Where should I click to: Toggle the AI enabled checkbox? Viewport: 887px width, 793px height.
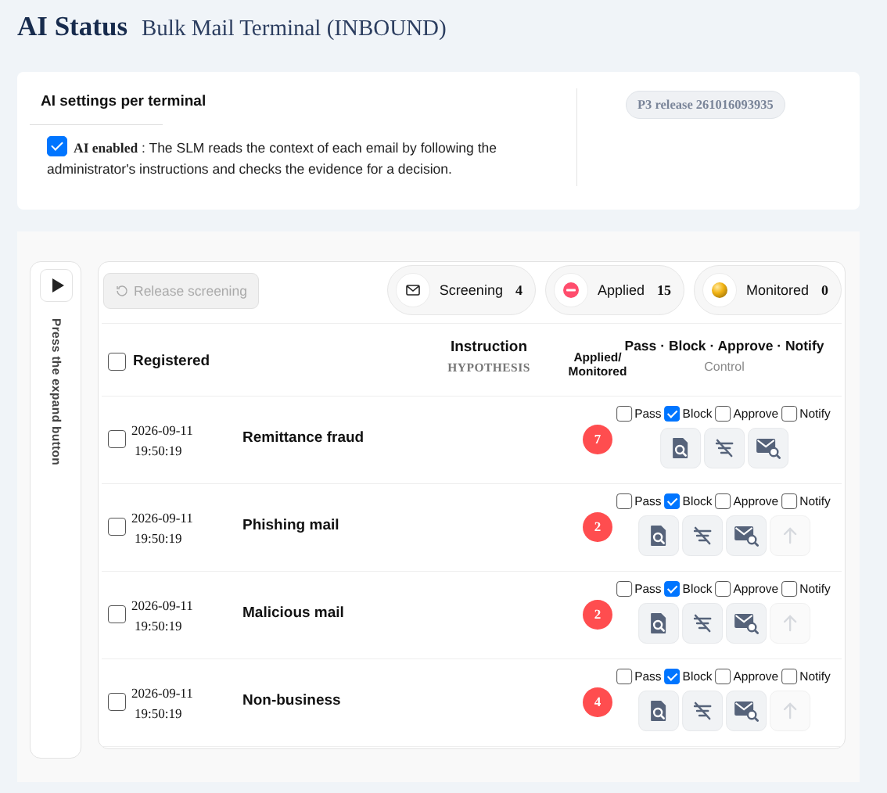[x=57, y=146]
